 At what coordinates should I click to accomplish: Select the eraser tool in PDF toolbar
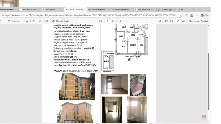coord(27,21)
